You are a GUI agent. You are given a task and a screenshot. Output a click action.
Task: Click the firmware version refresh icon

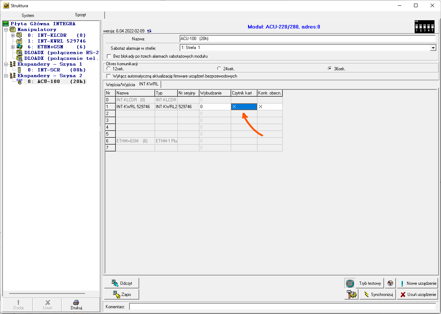(x=149, y=31)
